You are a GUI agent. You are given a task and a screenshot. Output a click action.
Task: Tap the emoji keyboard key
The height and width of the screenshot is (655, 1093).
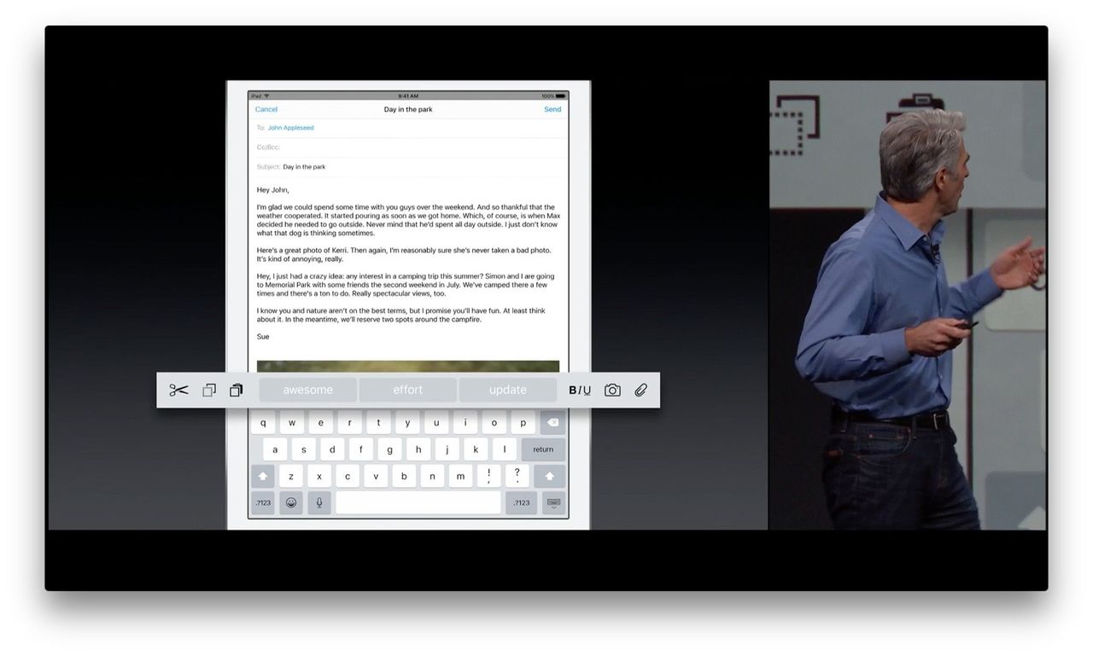tap(291, 502)
